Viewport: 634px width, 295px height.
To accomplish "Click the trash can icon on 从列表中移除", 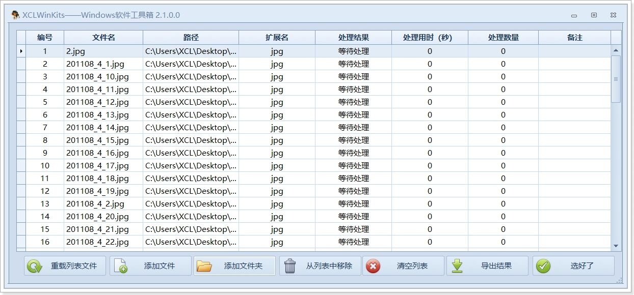I will click(x=290, y=266).
